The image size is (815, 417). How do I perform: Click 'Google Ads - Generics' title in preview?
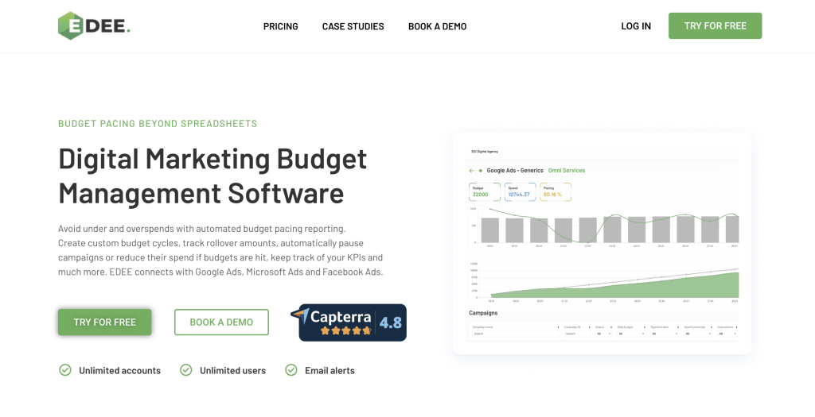coord(515,170)
